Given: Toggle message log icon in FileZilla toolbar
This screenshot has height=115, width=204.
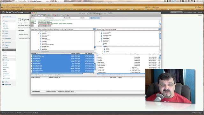Looking at the screenshot, I should (36, 15).
